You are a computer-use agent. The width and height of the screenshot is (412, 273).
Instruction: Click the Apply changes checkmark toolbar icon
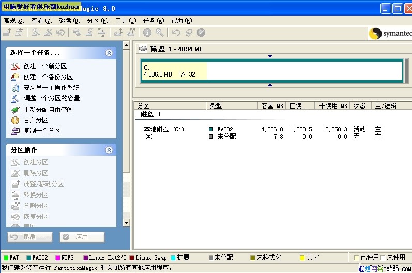(201, 33)
